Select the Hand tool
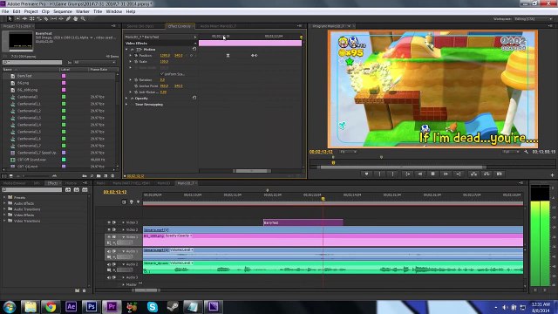558x314 pixels. coord(76,19)
